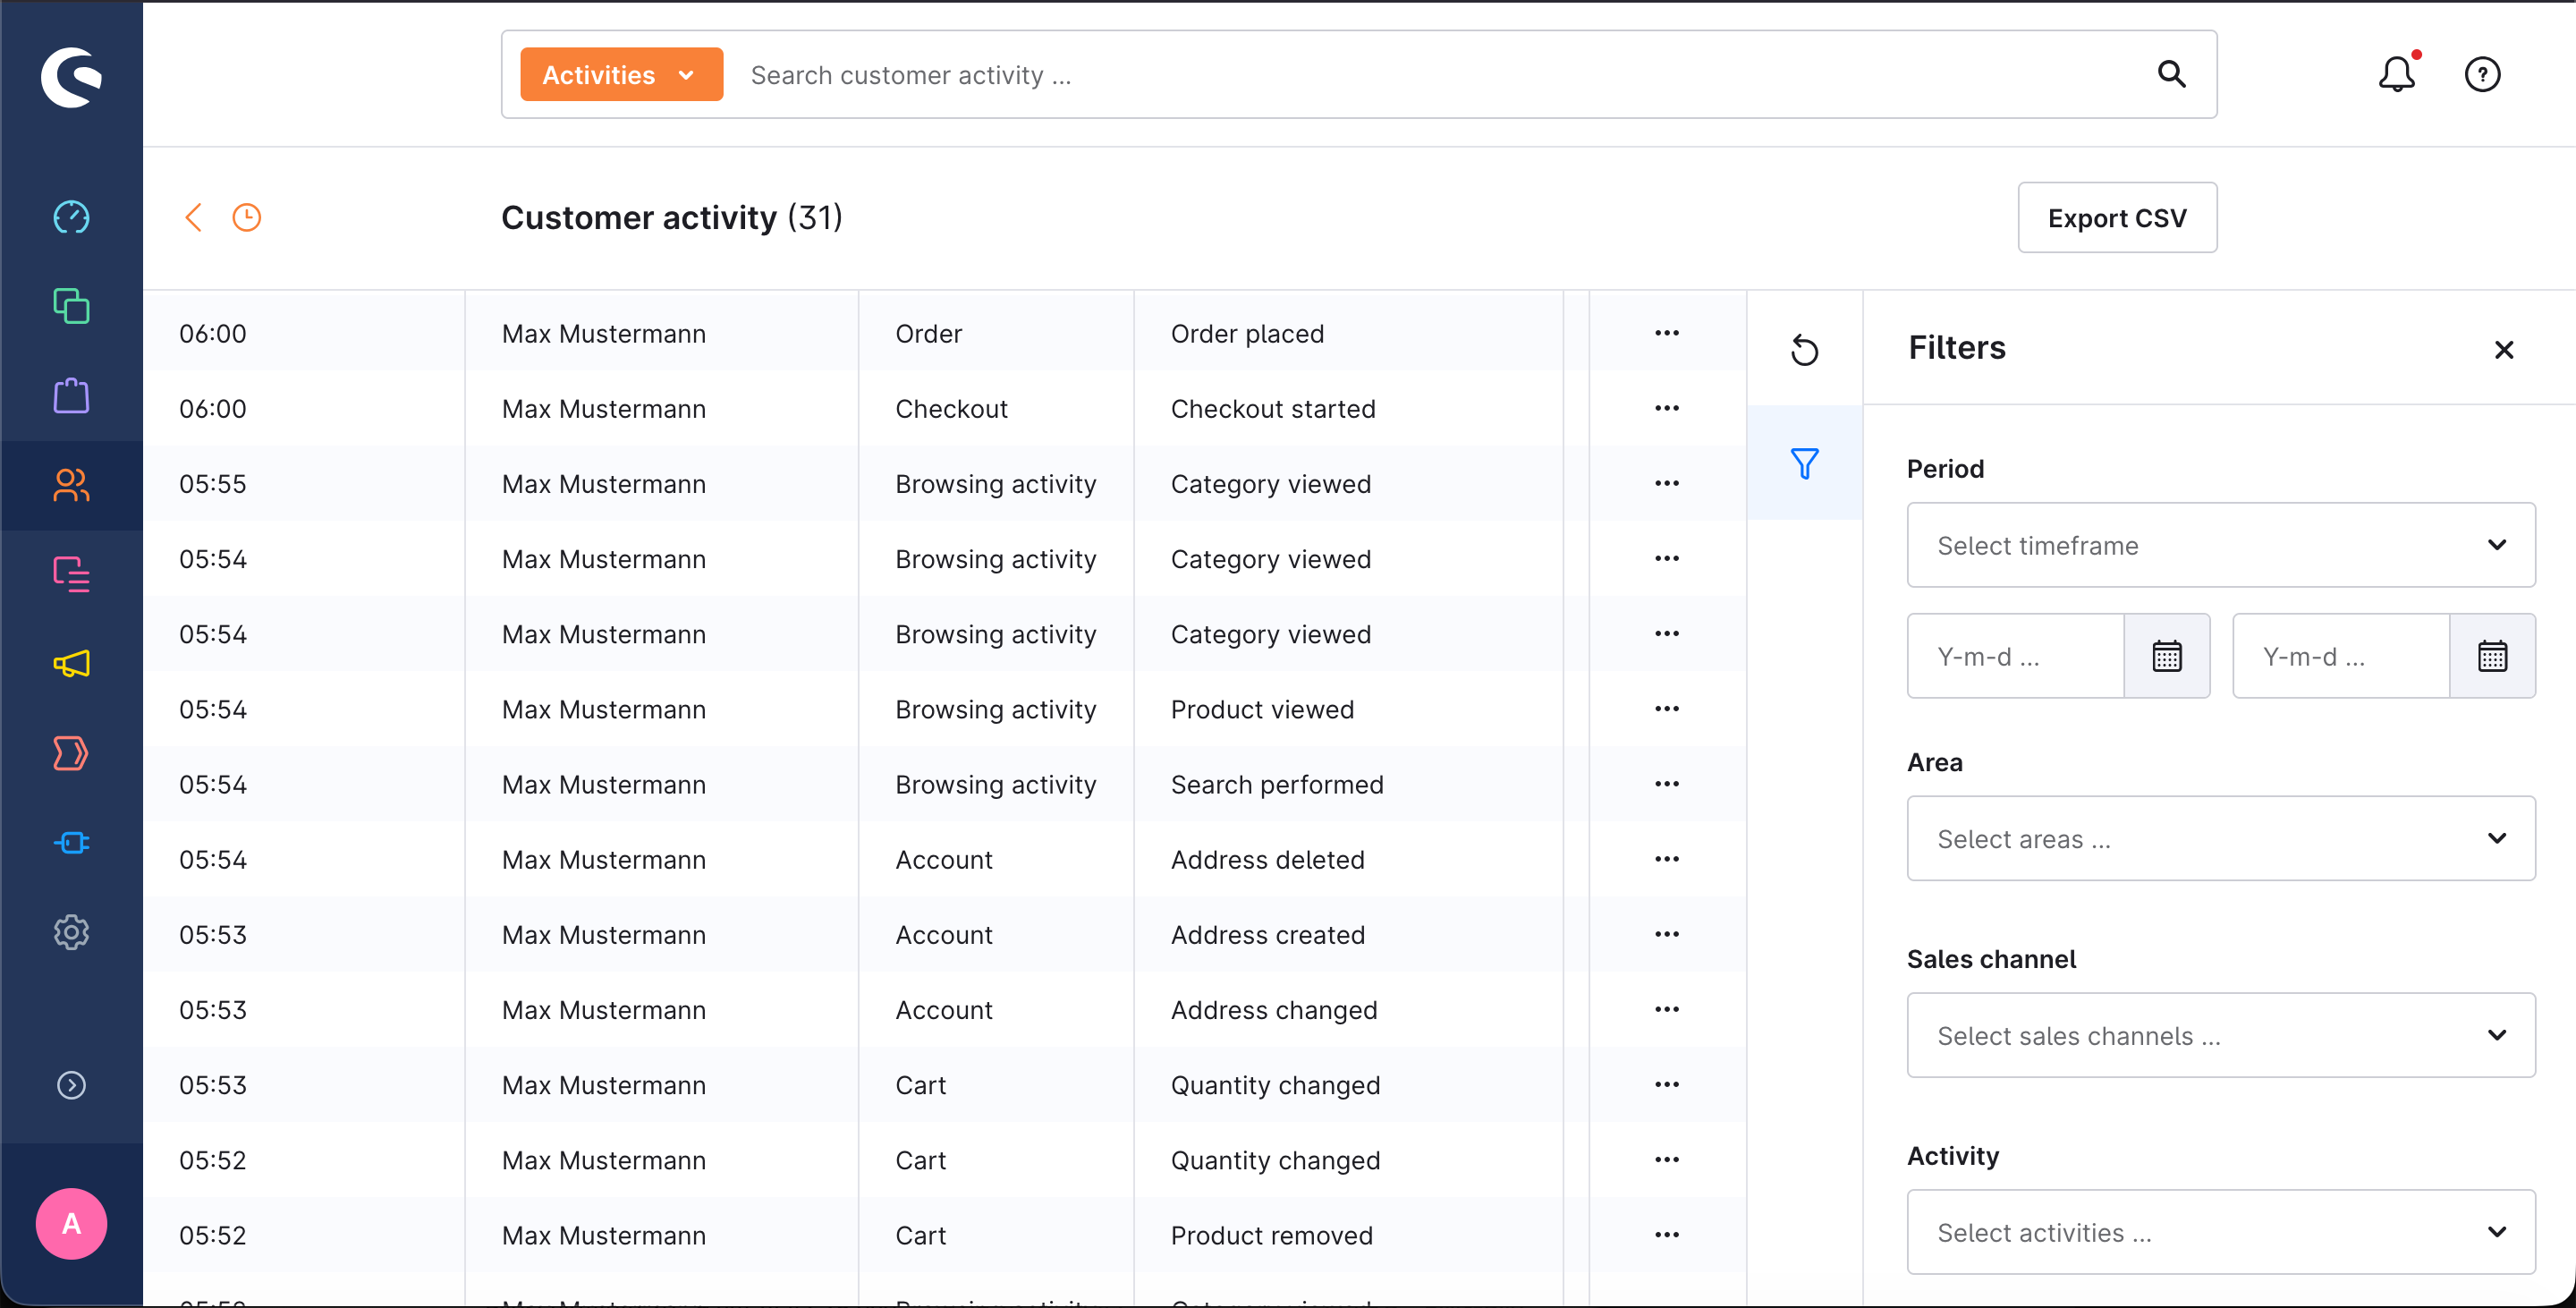Open the Extensions plug icon
The image size is (2576, 1308).
tap(71, 842)
